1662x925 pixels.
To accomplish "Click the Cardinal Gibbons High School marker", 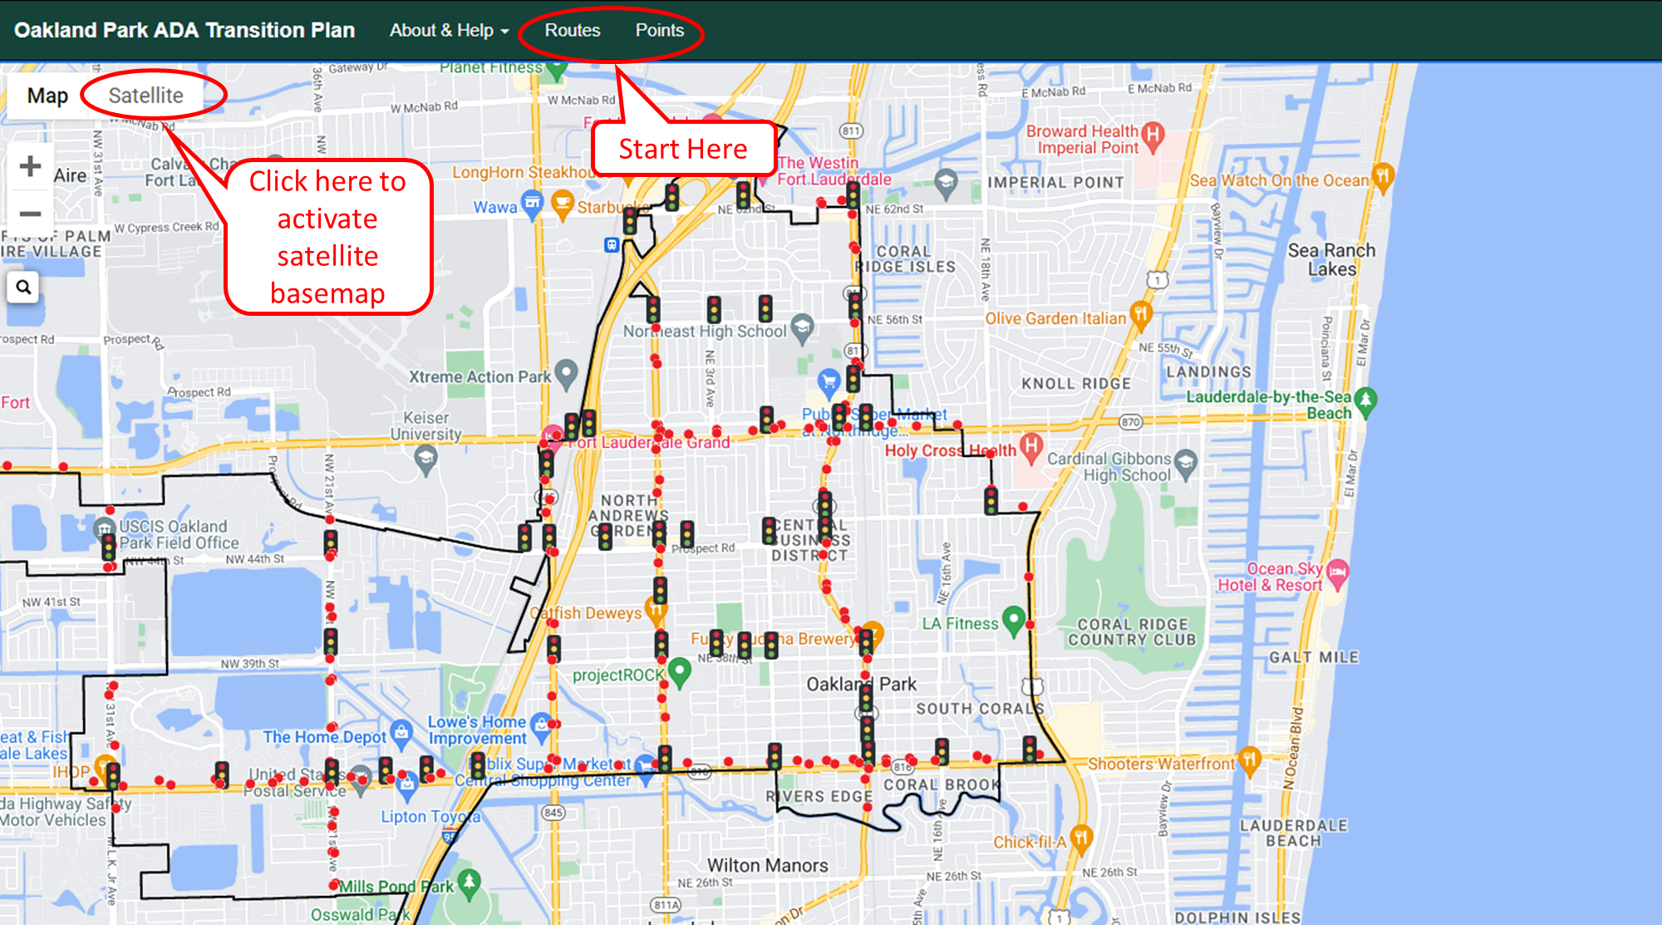I will 1186,462.
